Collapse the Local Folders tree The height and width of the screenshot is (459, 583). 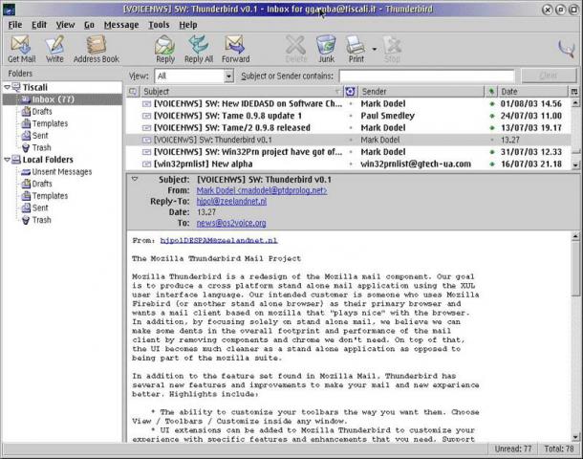pos(7,160)
